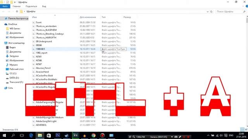Select 7fonts.ru_HAIROFTH font file
Image resolution: width=248 pixels, height=139 pixels.
[46, 37]
